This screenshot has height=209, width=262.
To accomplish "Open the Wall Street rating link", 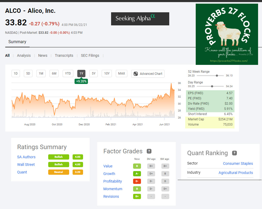I will (26, 165).
